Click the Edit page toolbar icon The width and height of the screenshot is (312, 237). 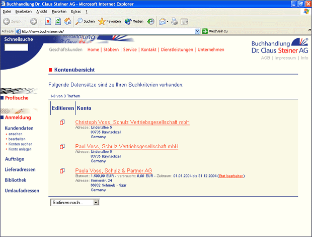coord(184,21)
